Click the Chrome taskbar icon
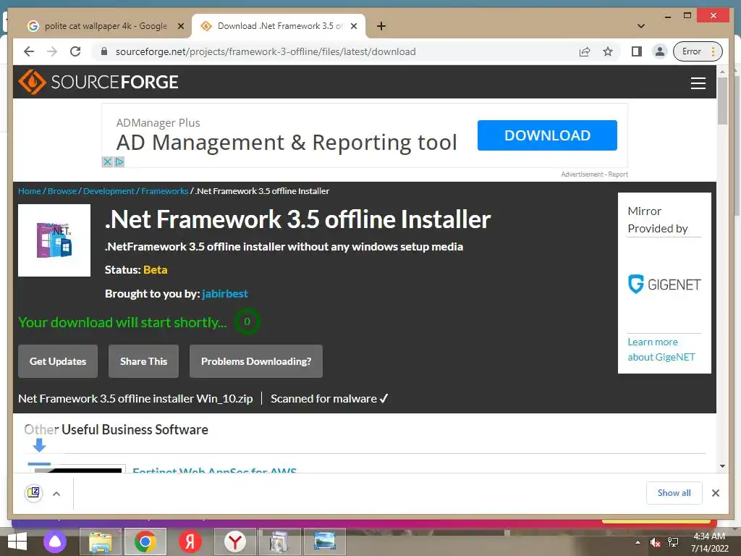Viewport: 741px width, 556px height. pyautogui.click(x=145, y=542)
